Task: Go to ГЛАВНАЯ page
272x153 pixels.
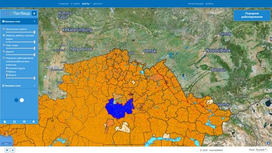Action: (x=63, y=4)
